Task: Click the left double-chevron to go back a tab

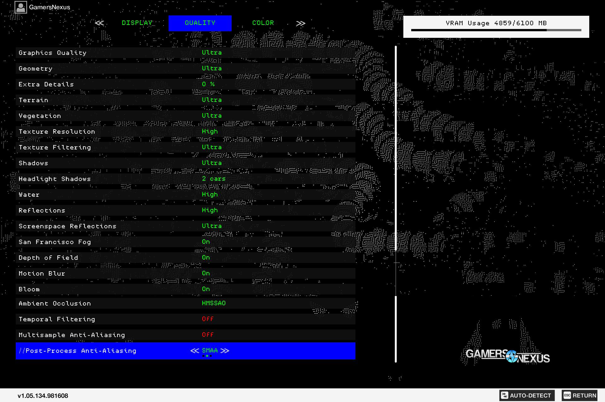Action: [x=100, y=23]
